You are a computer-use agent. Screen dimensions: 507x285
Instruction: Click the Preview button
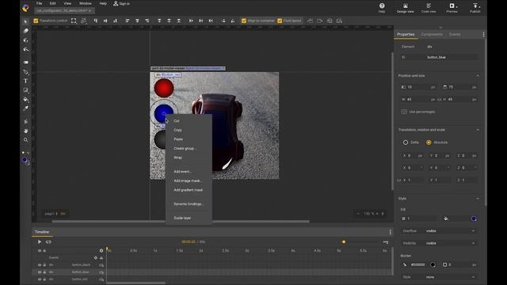coord(452,7)
